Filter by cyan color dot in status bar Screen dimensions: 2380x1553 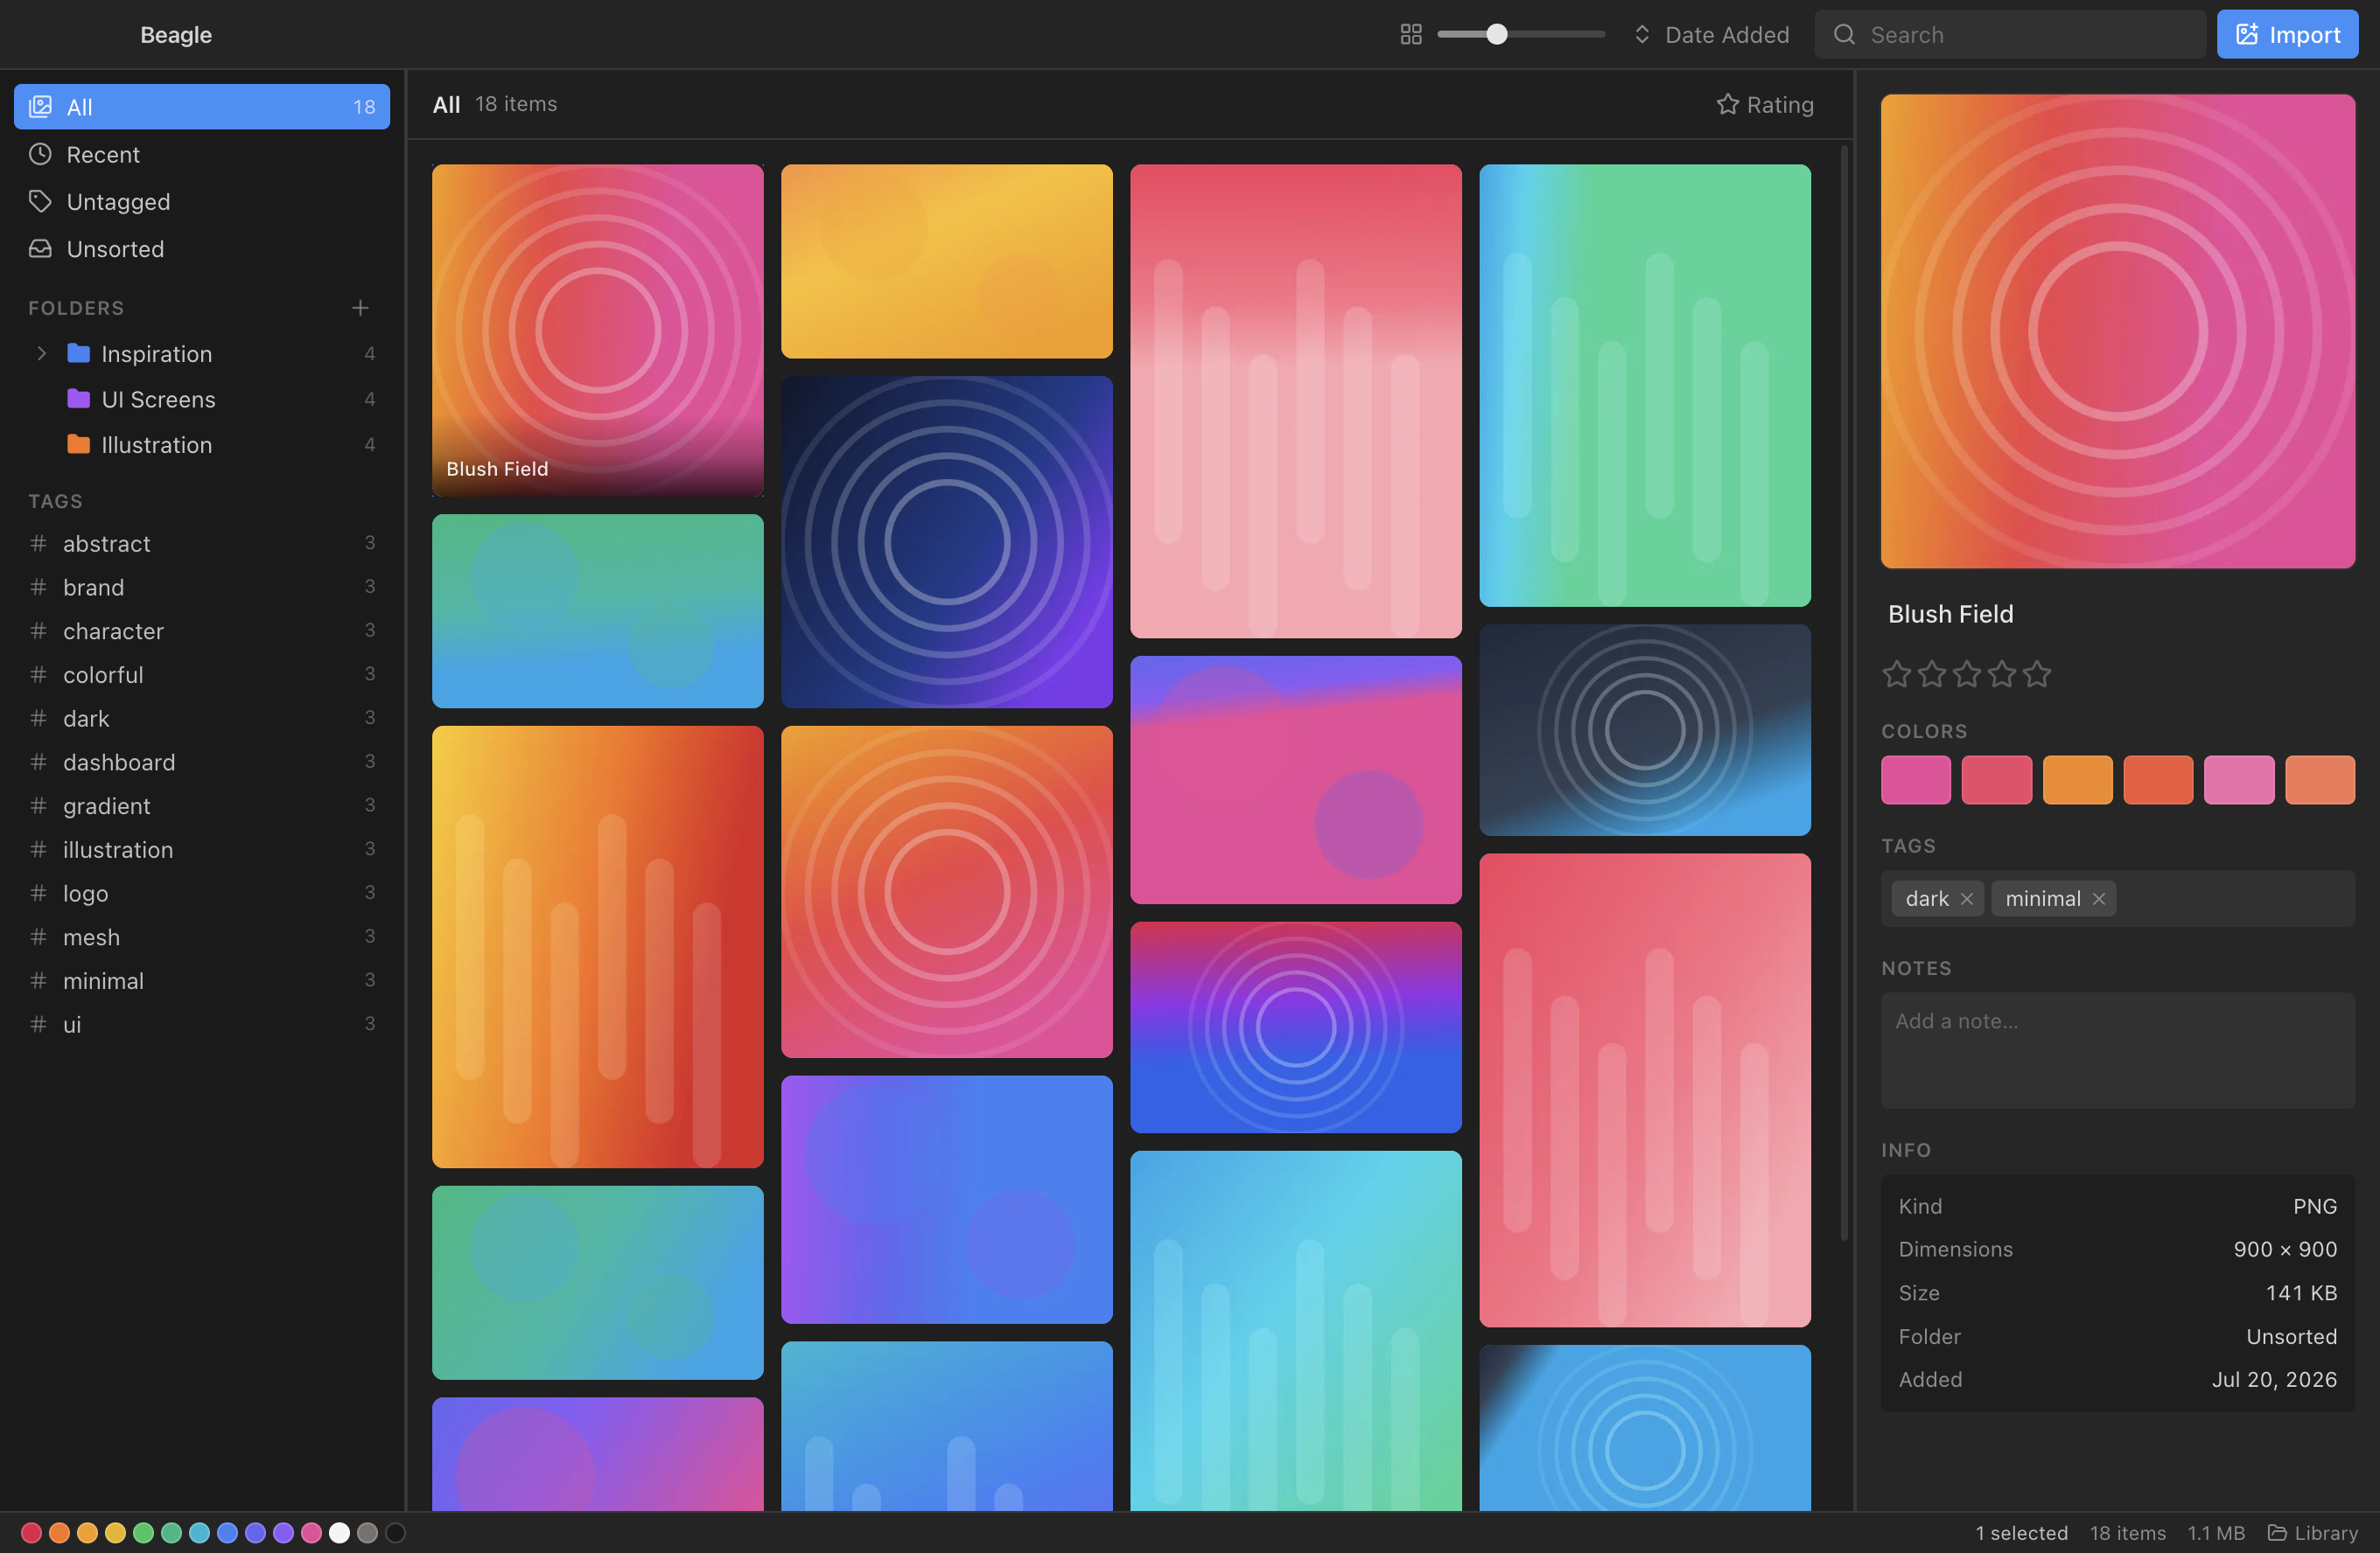pyautogui.click(x=199, y=1533)
